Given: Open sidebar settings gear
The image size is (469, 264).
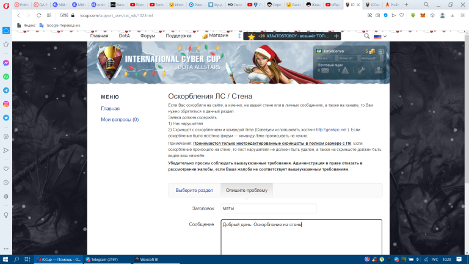Looking at the screenshot, I should 6,196.
